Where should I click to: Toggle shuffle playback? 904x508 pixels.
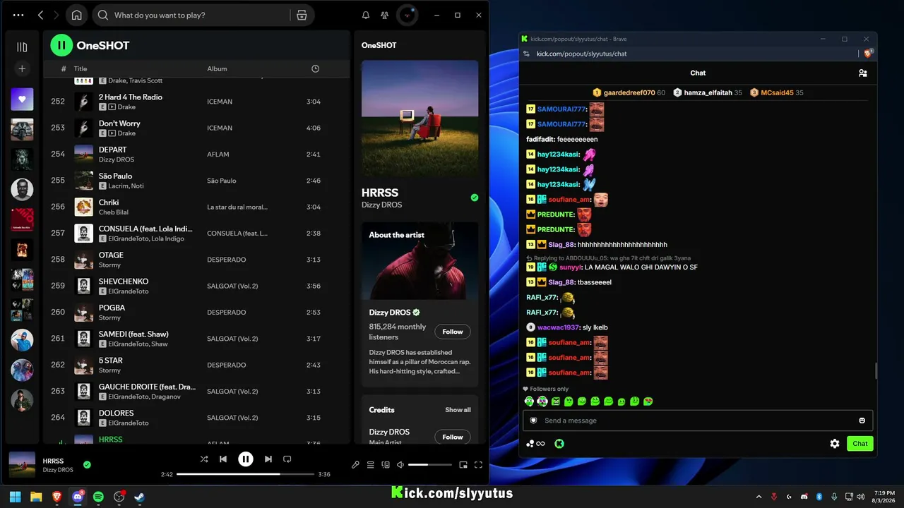(204, 459)
